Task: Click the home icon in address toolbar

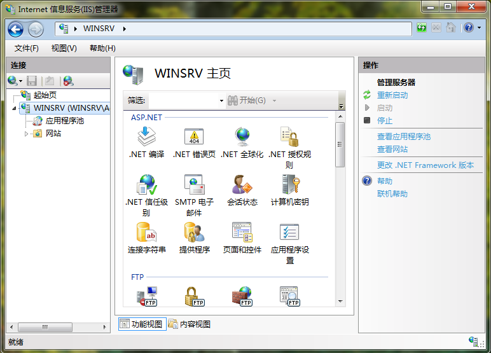Action: pos(450,28)
